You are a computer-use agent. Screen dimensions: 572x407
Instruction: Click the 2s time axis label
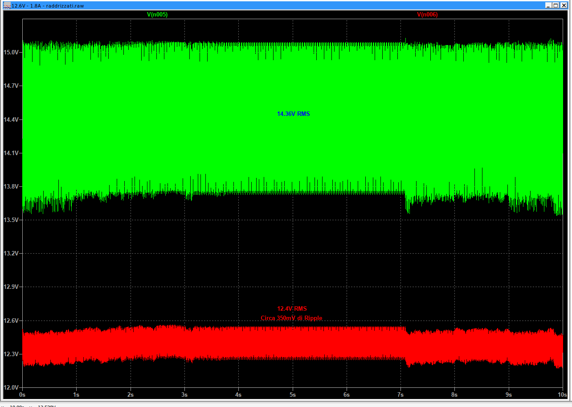tap(131, 395)
